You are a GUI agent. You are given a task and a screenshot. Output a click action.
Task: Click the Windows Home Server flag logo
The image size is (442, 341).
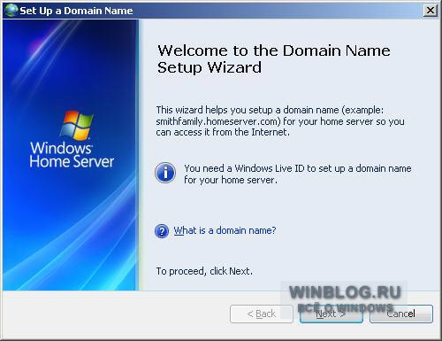[x=77, y=126]
